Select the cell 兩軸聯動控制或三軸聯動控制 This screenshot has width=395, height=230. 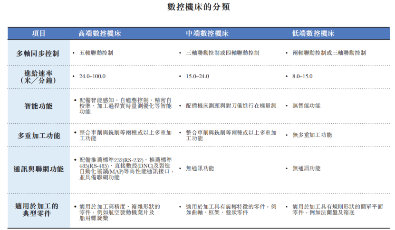[329, 53]
